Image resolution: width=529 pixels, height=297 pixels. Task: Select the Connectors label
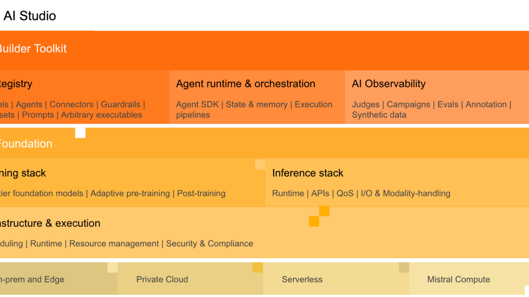click(71, 104)
